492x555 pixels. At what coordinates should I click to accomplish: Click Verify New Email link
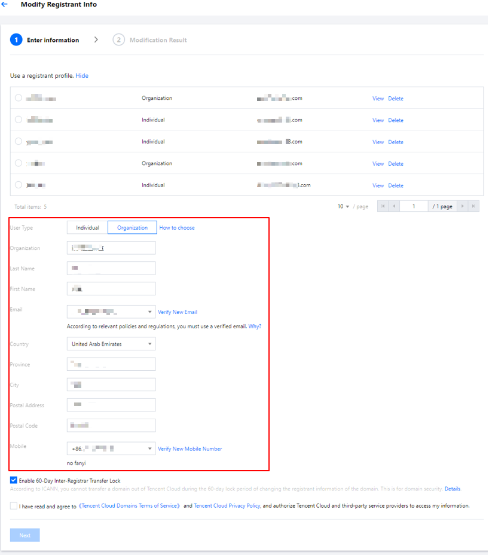[x=178, y=312]
